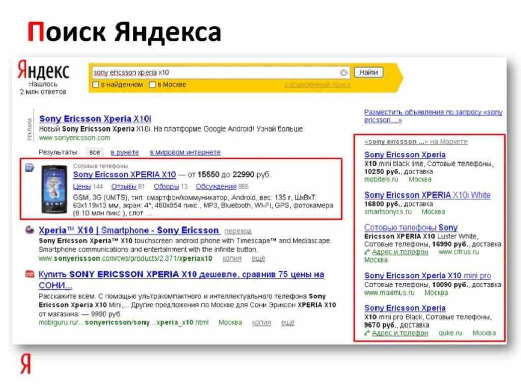Select the 'все' results tab
The width and height of the screenshot is (521, 390).
pos(94,152)
